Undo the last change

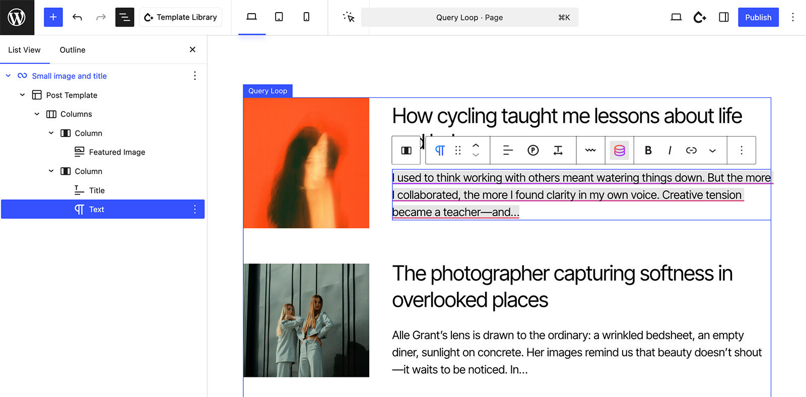point(77,17)
